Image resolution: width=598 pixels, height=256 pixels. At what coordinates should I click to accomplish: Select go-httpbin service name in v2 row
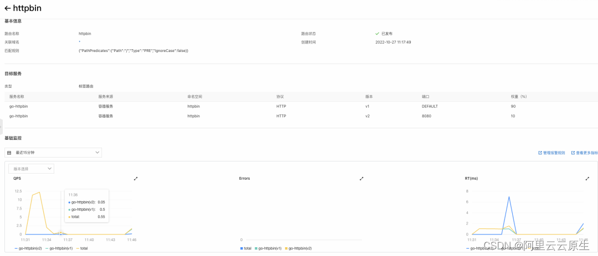coord(19,116)
